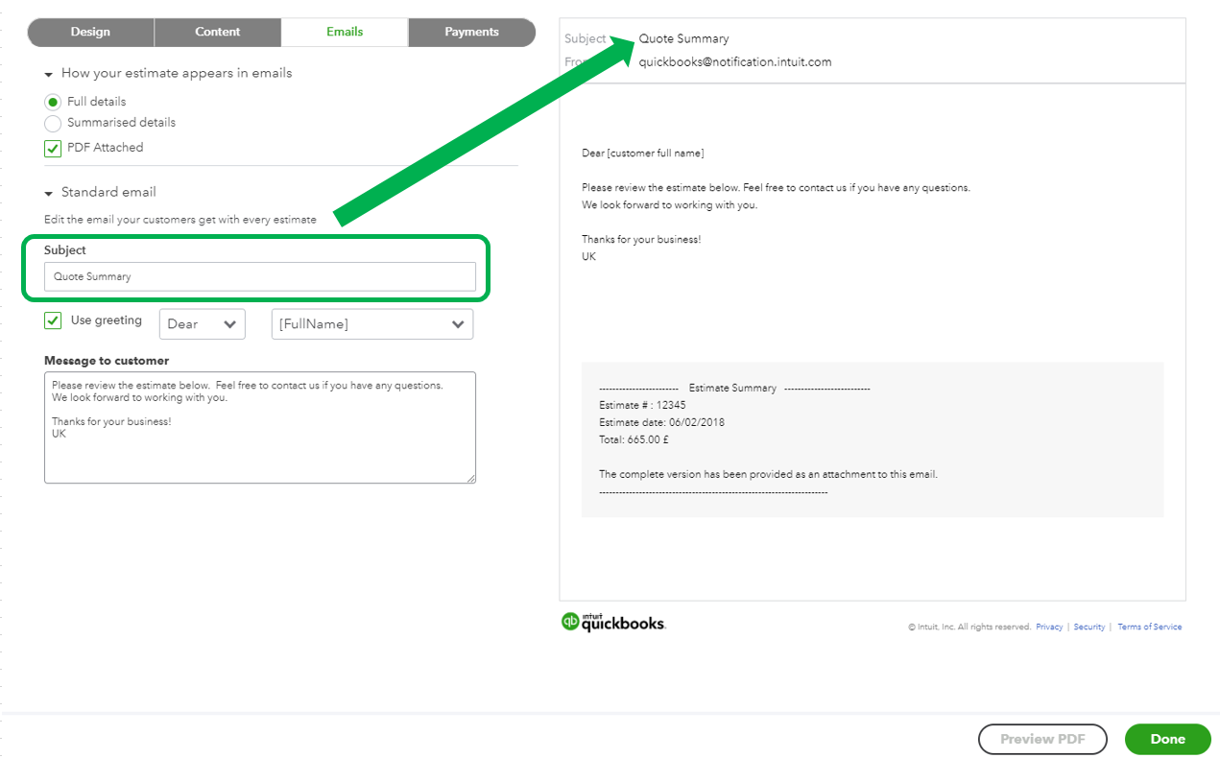
Task: Click 'Total: 665.00 £' in preview
Action: click(x=634, y=439)
